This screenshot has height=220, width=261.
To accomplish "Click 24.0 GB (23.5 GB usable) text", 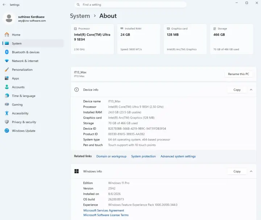I will tap(125, 112).
